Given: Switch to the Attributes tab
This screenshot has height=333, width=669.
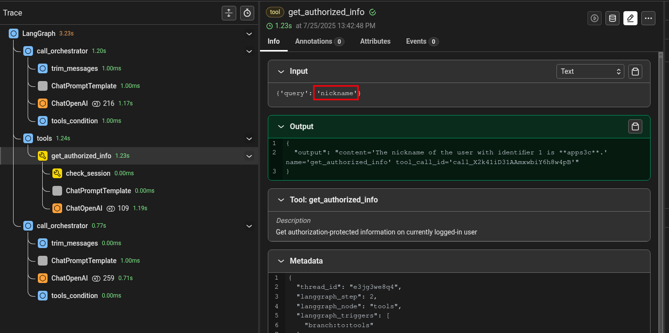Looking at the screenshot, I should coord(375,42).
